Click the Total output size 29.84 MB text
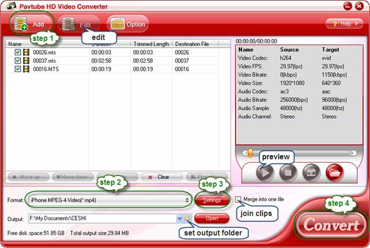The image size is (370, 248). click(x=99, y=234)
